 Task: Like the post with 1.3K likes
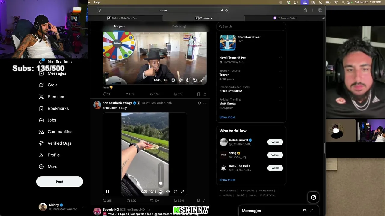click(x=155, y=94)
